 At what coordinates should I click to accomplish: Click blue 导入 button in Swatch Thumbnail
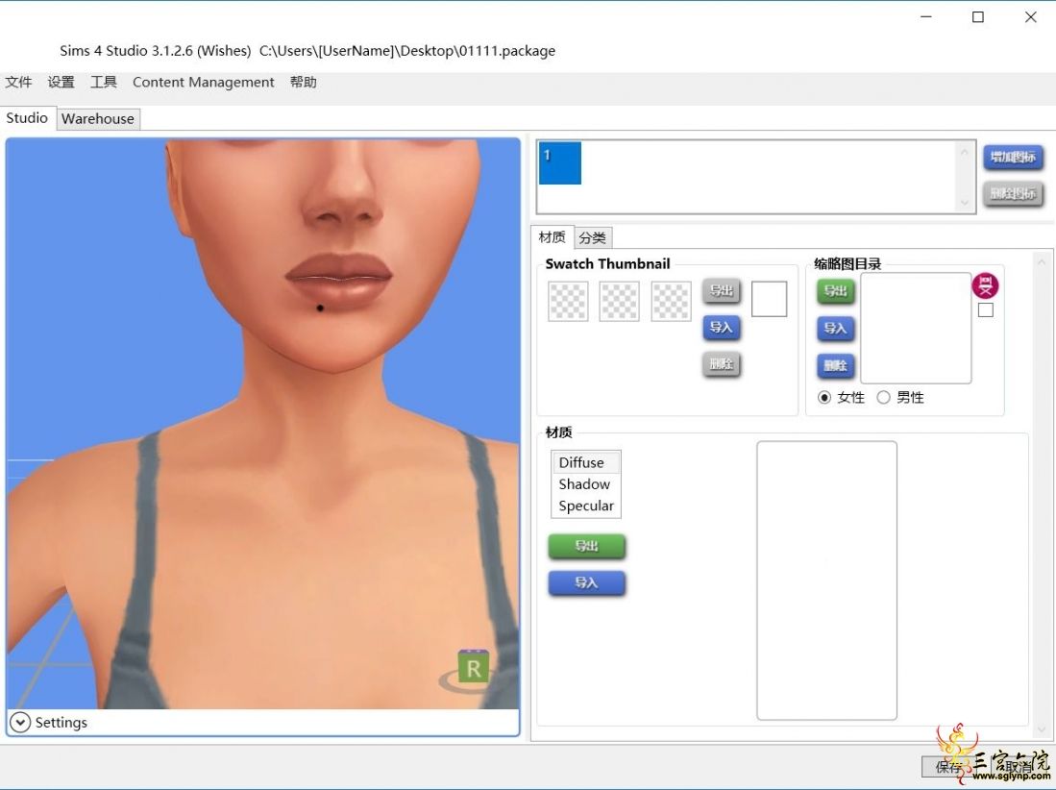722,328
